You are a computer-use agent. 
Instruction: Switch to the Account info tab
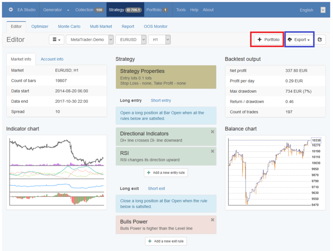[x=52, y=59]
